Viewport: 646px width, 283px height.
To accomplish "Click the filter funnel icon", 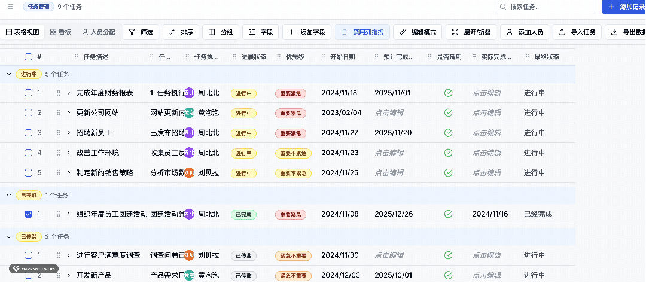I will pyautogui.click(x=132, y=32).
